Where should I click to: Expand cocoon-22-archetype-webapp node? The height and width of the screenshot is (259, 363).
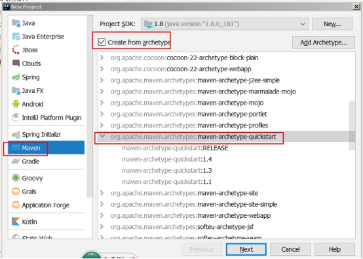click(x=102, y=69)
